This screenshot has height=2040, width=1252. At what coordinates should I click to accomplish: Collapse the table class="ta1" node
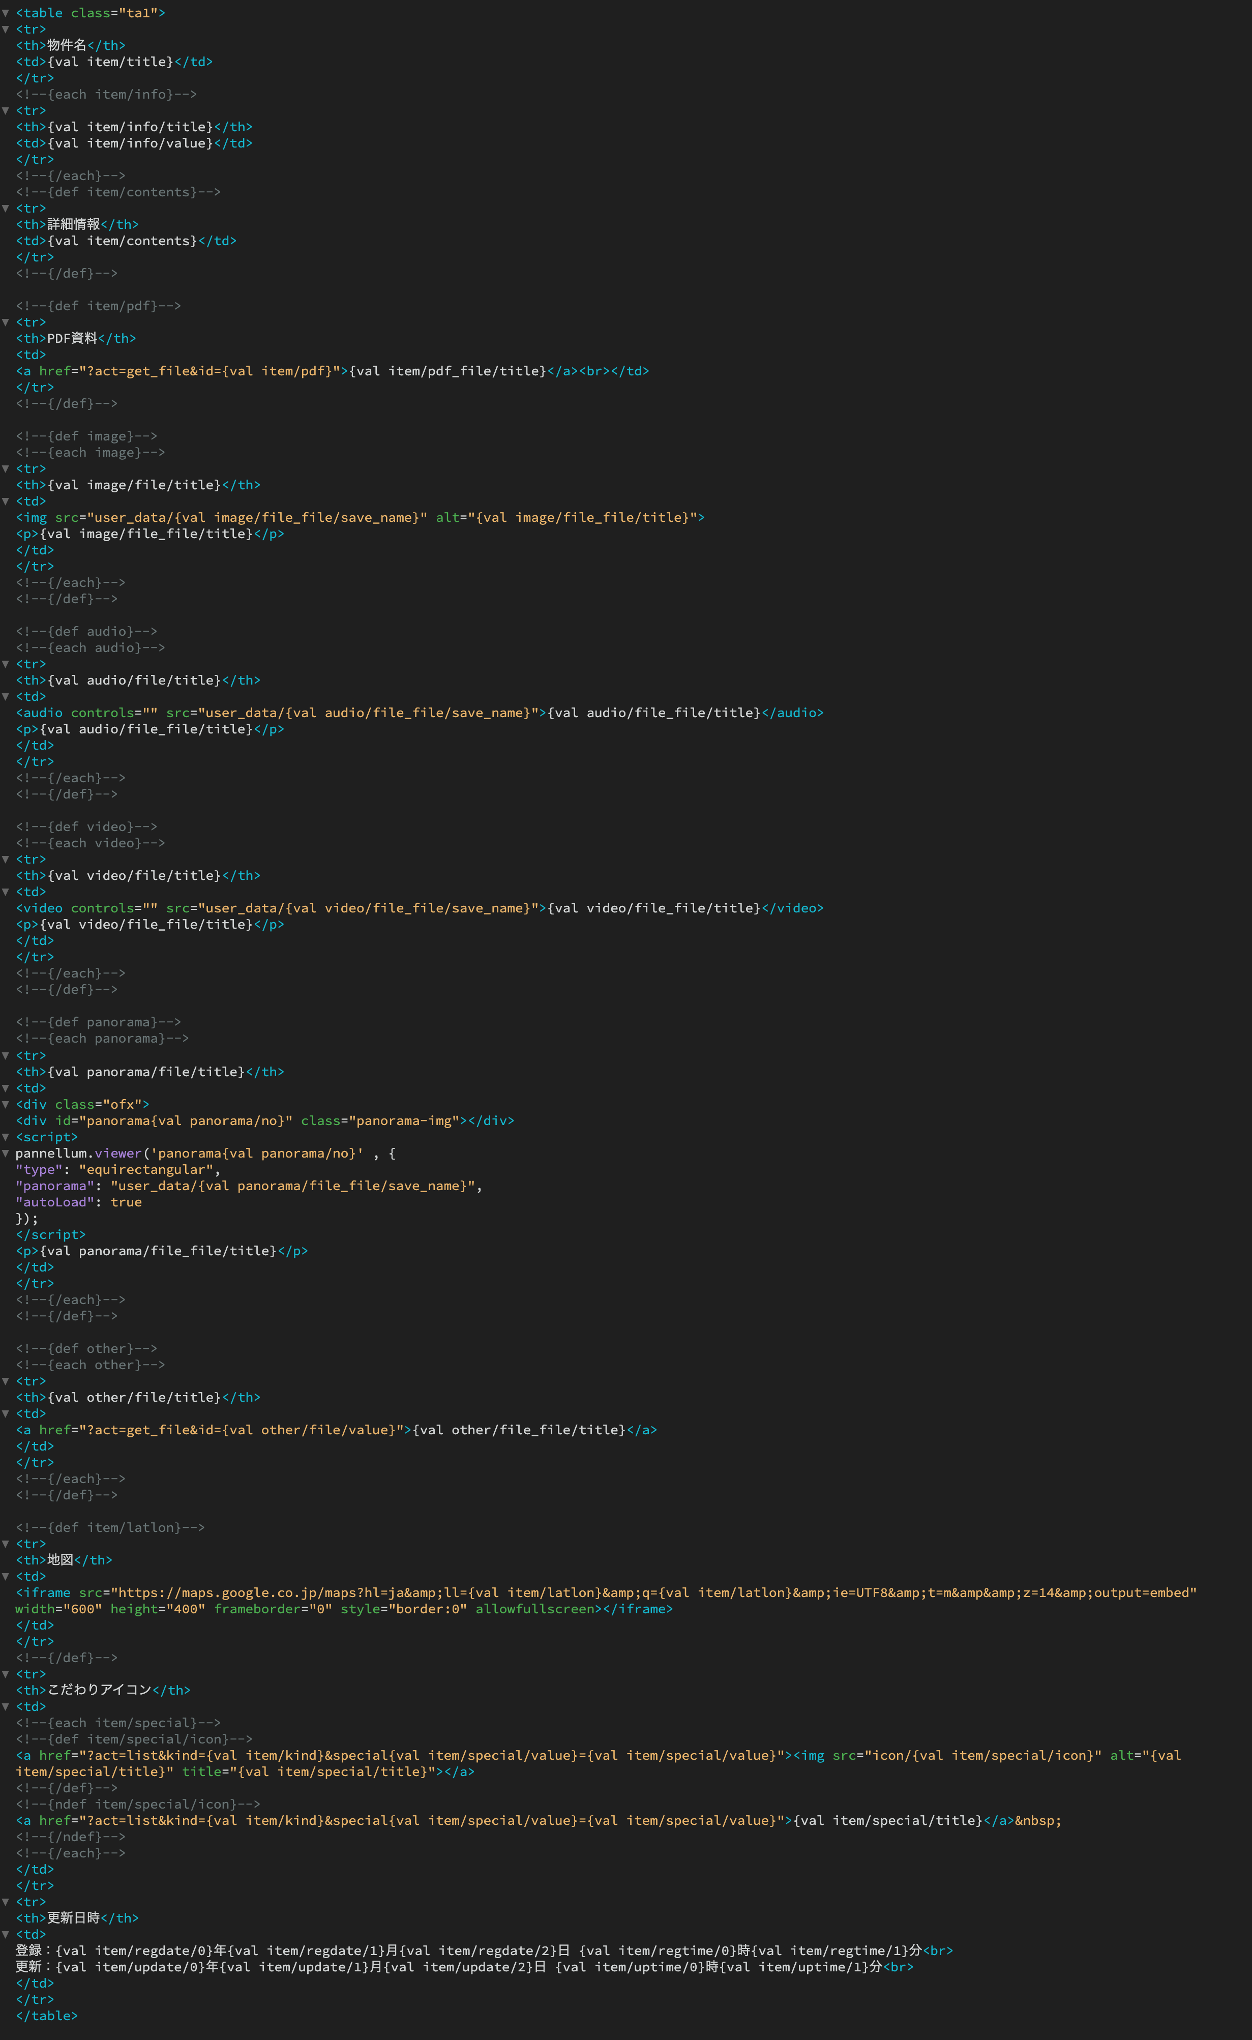[x=6, y=13]
